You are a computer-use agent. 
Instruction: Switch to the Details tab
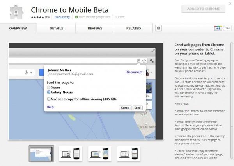point(57,28)
